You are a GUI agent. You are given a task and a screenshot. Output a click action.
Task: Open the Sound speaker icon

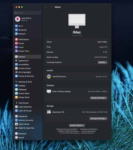(16, 43)
